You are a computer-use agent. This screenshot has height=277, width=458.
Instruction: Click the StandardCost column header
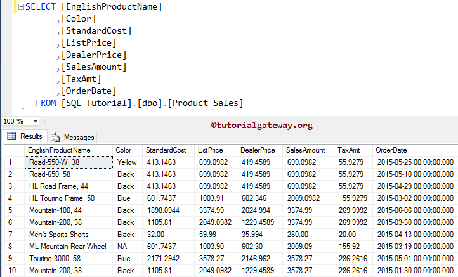pos(168,150)
